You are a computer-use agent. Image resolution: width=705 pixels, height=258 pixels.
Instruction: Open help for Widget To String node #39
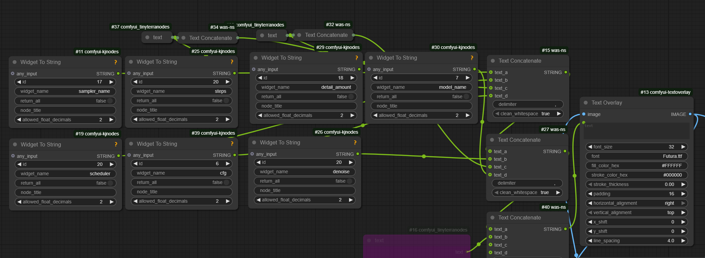232,144
